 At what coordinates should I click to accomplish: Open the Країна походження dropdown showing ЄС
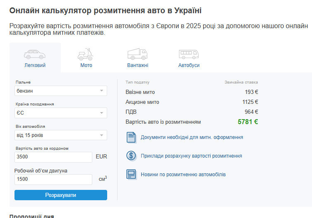tap(60, 113)
